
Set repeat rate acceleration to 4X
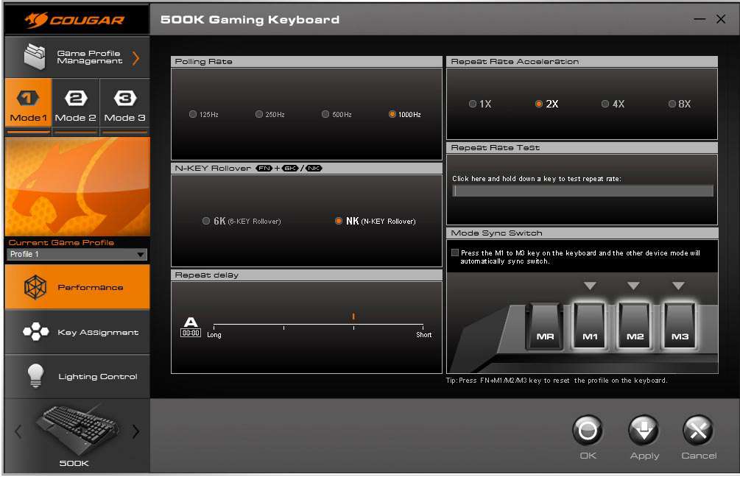pyautogui.click(x=605, y=104)
